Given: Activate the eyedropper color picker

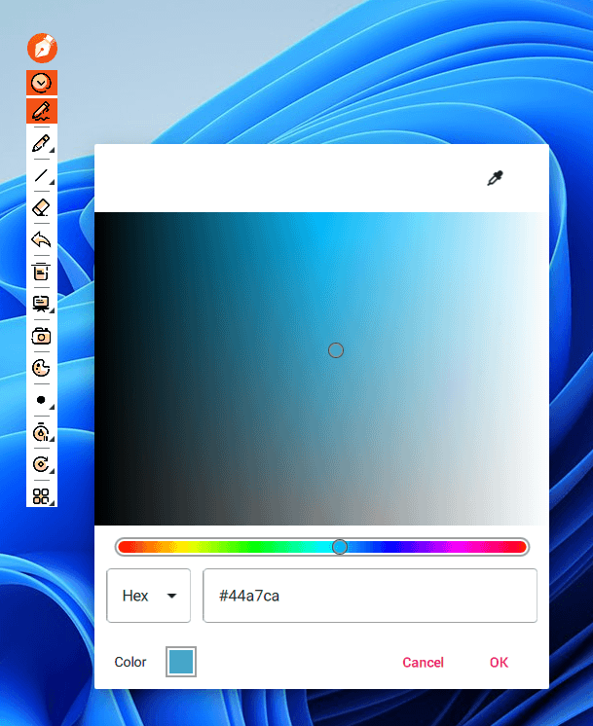Looking at the screenshot, I should point(495,178).
